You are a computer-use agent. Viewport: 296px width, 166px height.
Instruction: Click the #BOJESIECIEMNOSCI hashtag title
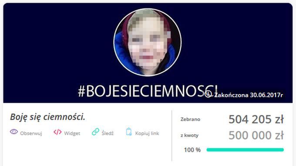[148, 91]
